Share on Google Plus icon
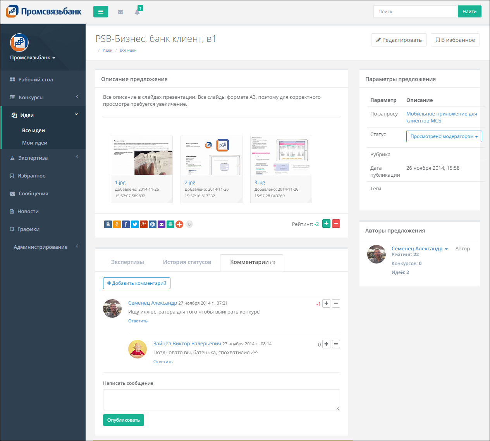This screenshot has width=490, height=441. (144, 224)
